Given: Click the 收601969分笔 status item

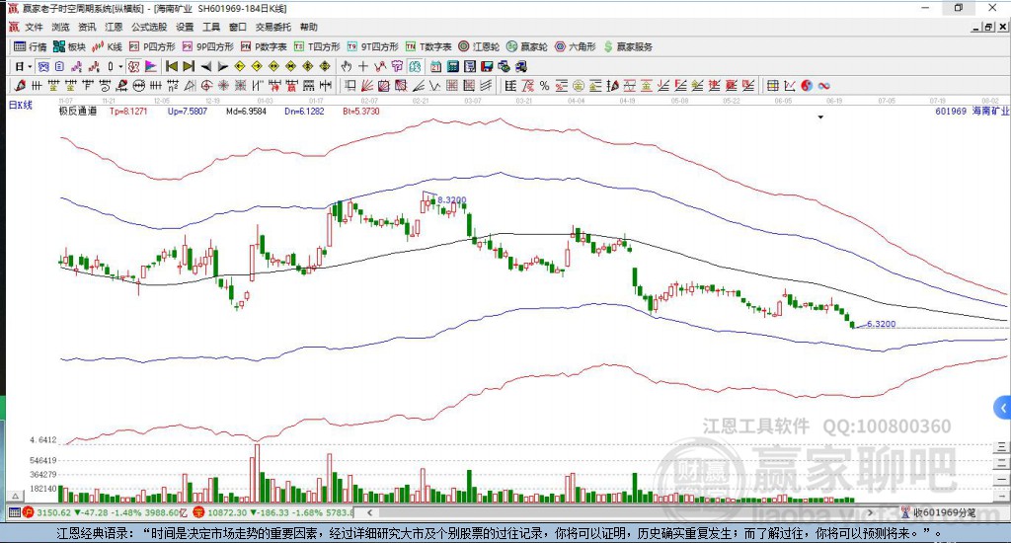Looking at the screenshot, I should click(939, 512).
